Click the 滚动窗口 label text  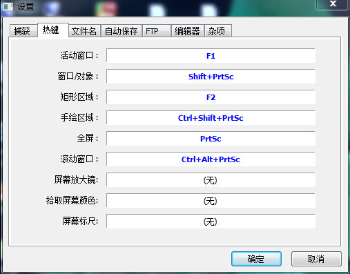[x=79, y=159]
